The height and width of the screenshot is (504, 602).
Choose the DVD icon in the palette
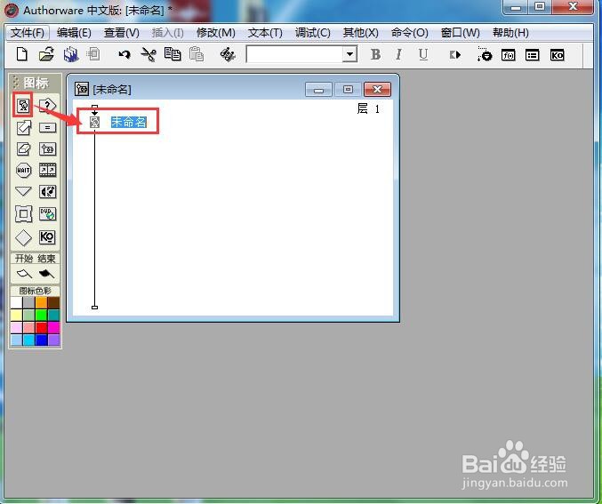tap(48, 214)
